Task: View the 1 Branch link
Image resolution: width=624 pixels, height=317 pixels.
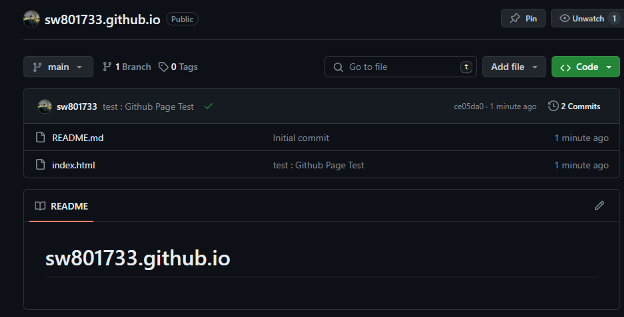Action: 127,67
